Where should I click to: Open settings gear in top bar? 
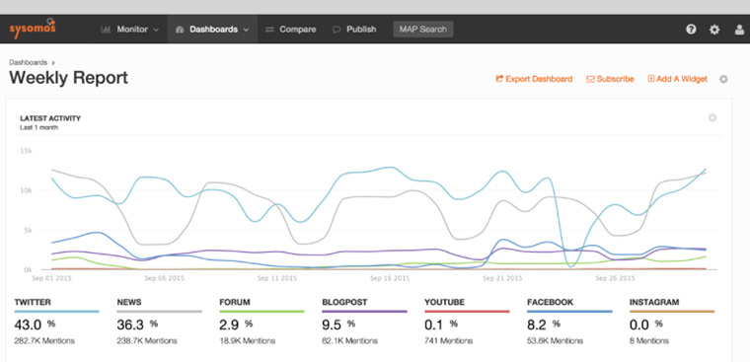tap(714, 30)
